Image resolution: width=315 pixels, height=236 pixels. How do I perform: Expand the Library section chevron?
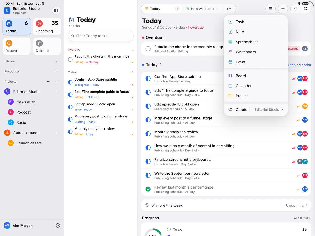pos(56,61)
